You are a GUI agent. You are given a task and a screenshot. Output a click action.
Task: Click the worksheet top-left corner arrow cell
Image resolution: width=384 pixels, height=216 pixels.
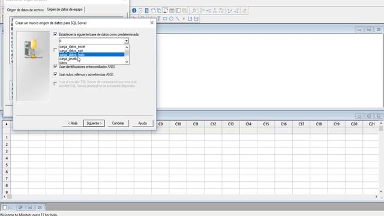pos(7,124)
